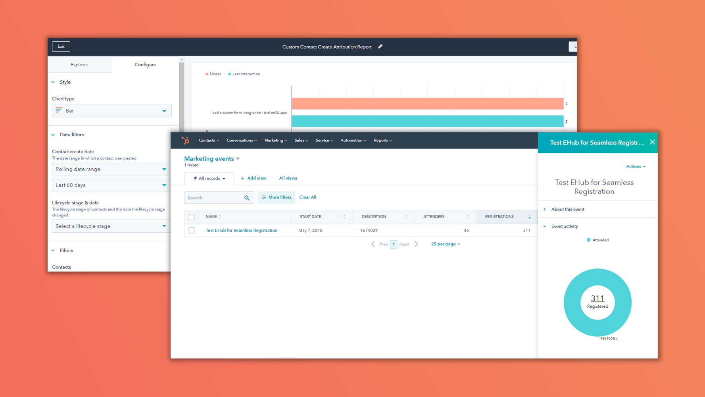
Task: Open the Reports menu
Action: pos(382,140)
